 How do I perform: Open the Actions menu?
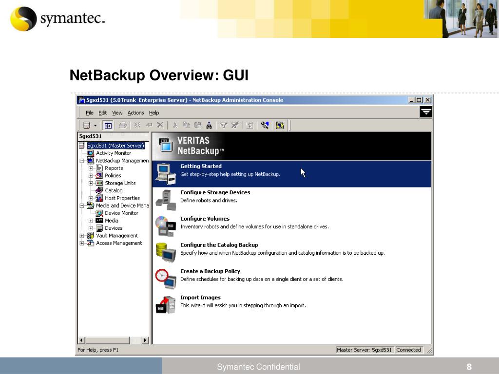[135, 113]
